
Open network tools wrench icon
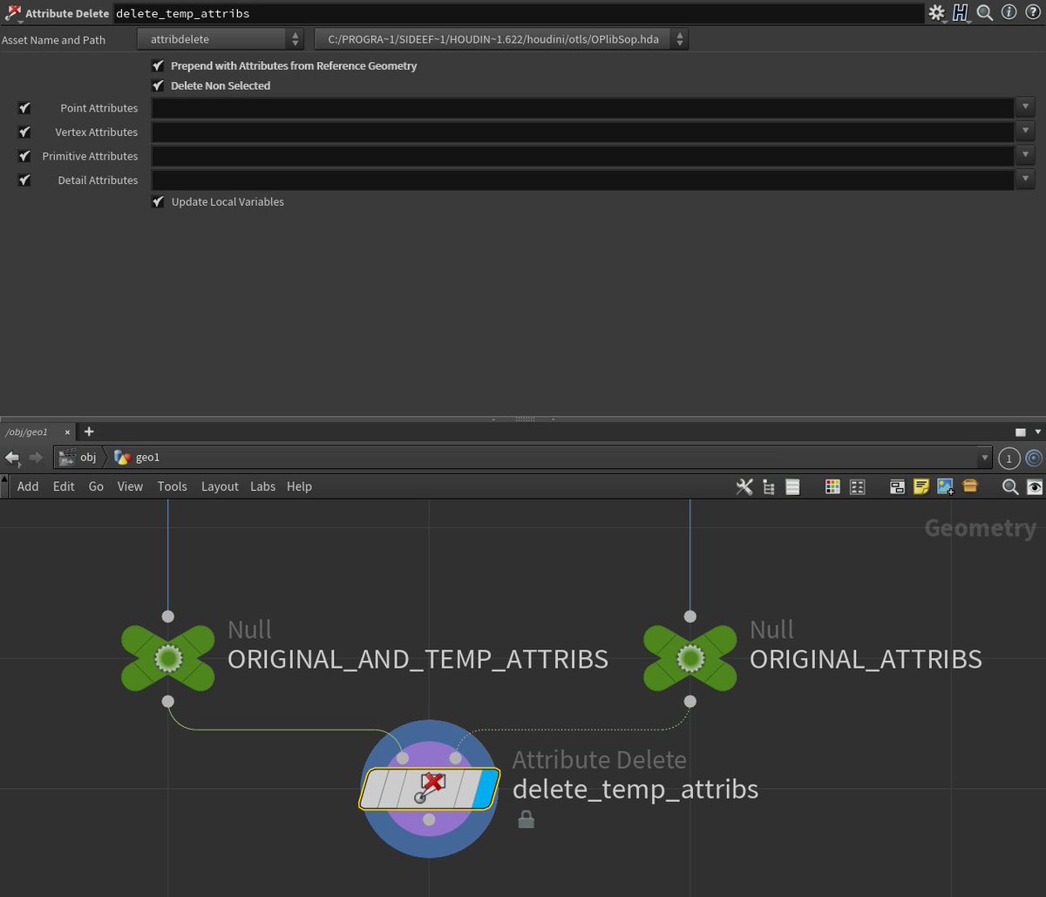(x=744, y=486)
